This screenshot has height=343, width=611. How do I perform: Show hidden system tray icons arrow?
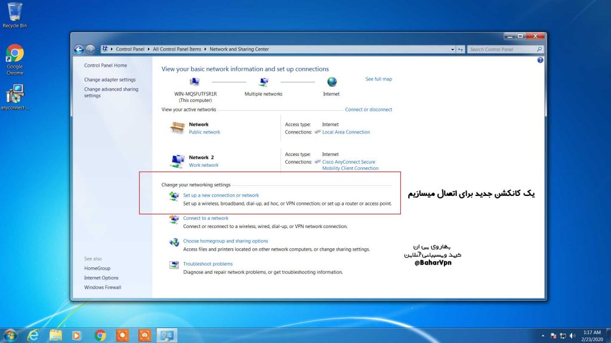[542, 336]
